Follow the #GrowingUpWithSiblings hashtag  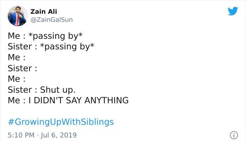pos(61,122)
